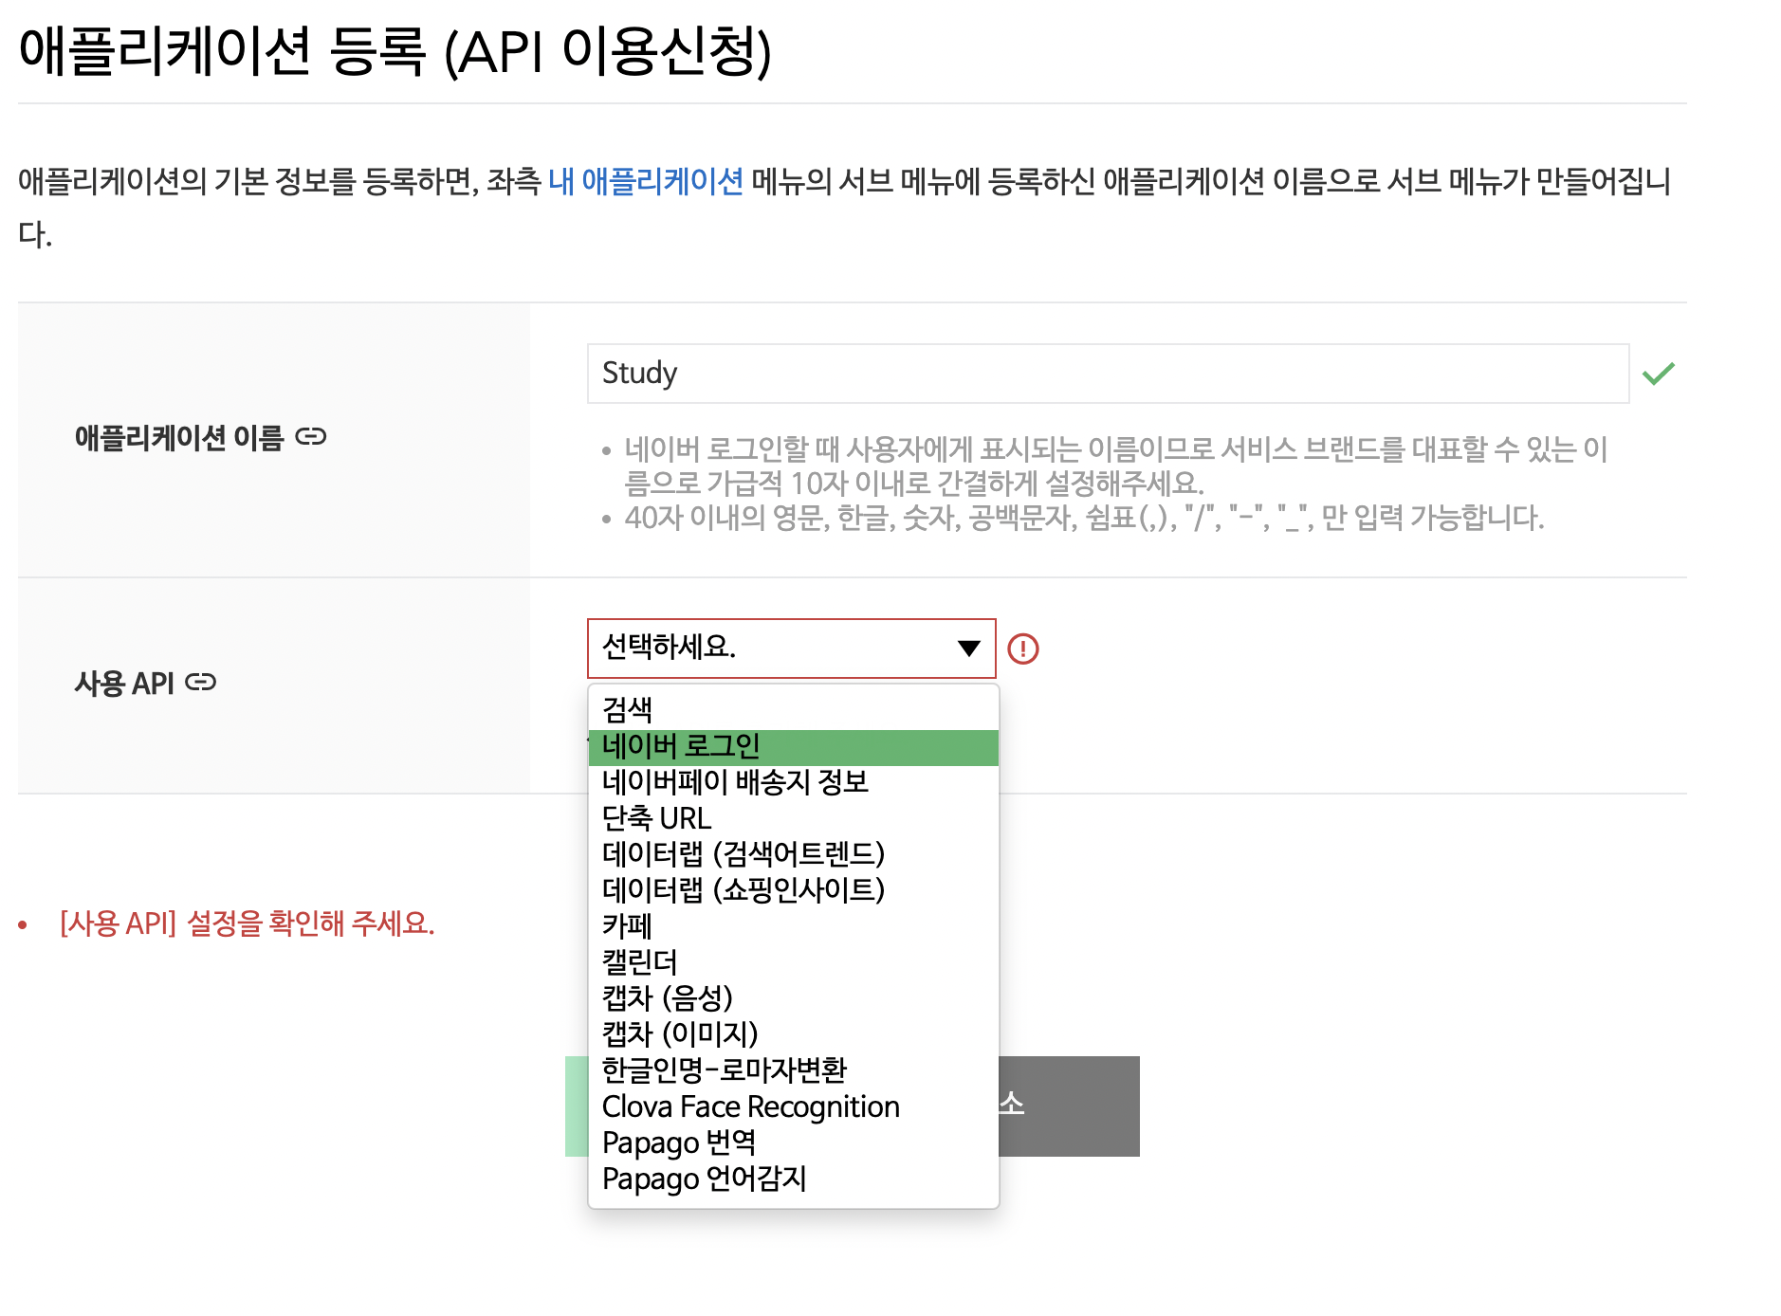Pick 카페 from the API list
Screen dimensions: 1781x1316
(x=793, y=927)
